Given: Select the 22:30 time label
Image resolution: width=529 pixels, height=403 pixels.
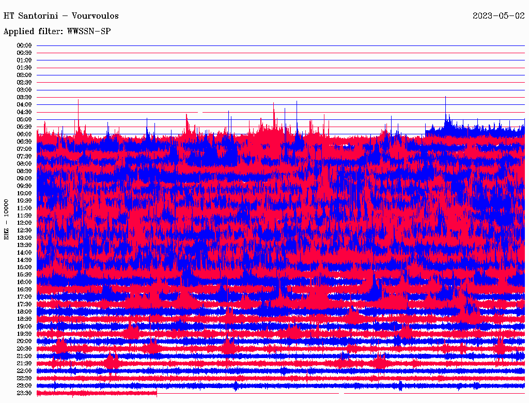Looking at the screenshot, I should (24, 378).
